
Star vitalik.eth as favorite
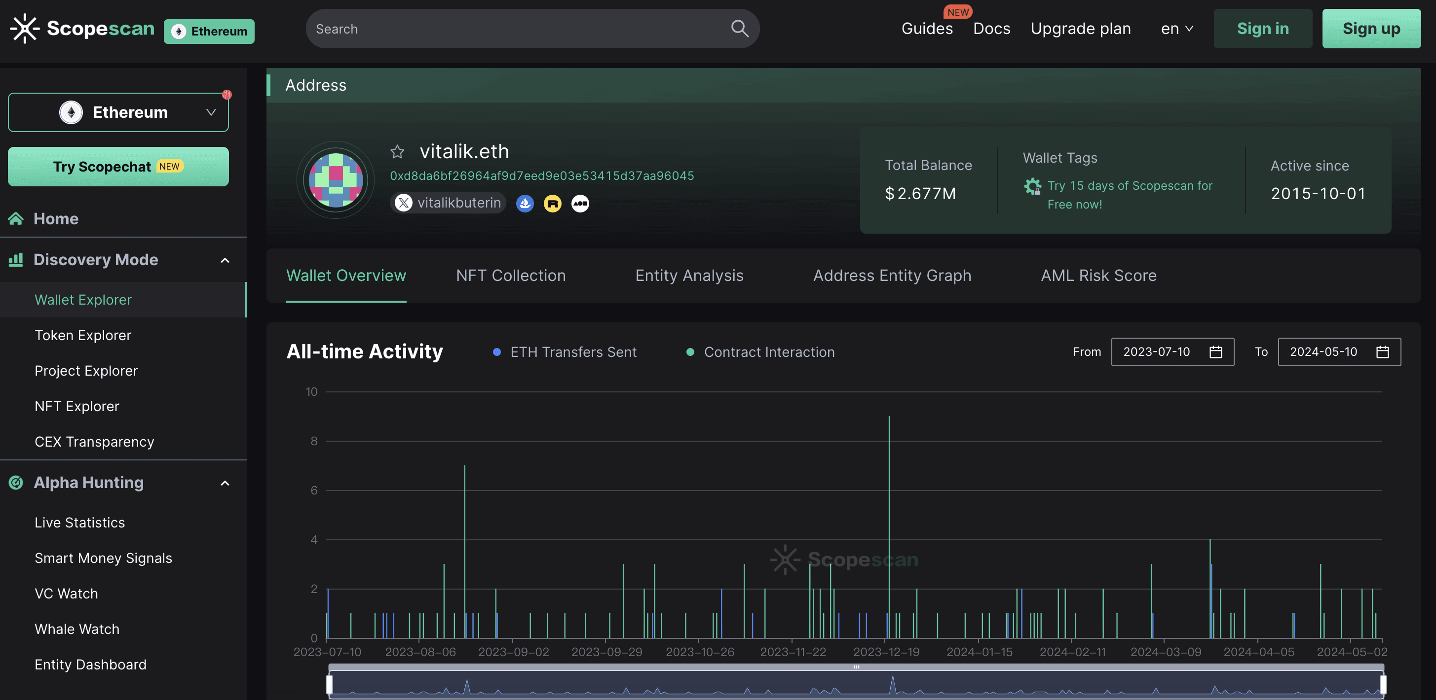(x=397, y=151)
